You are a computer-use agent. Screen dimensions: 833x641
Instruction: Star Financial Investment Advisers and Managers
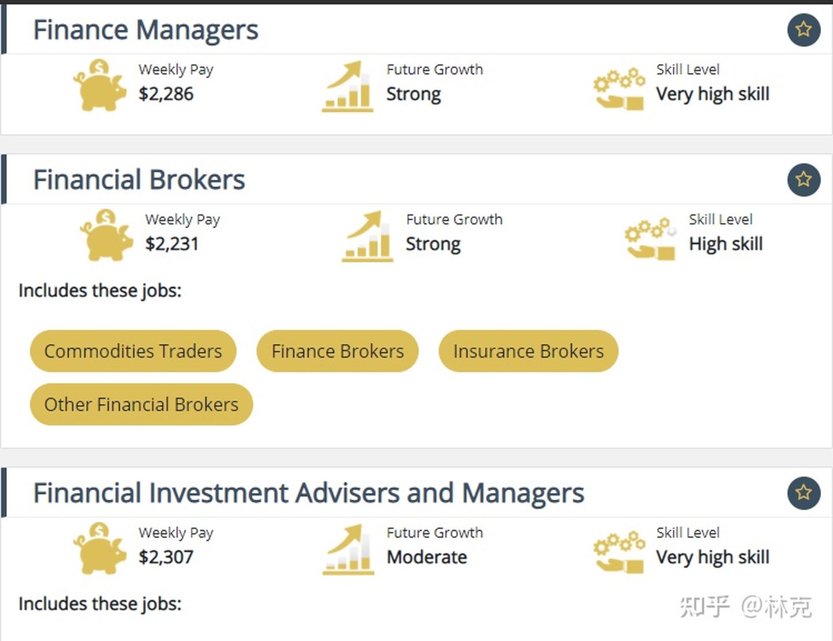pos(803,493)
